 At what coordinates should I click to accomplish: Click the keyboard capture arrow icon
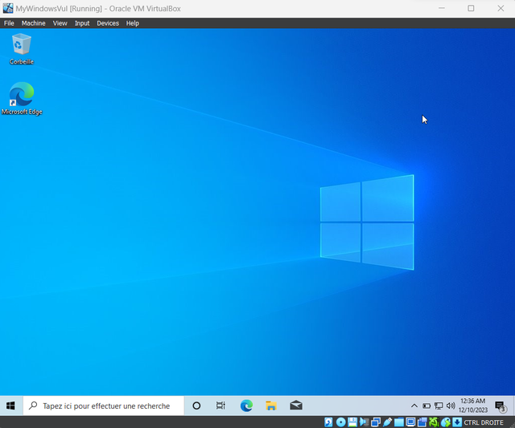457,422
